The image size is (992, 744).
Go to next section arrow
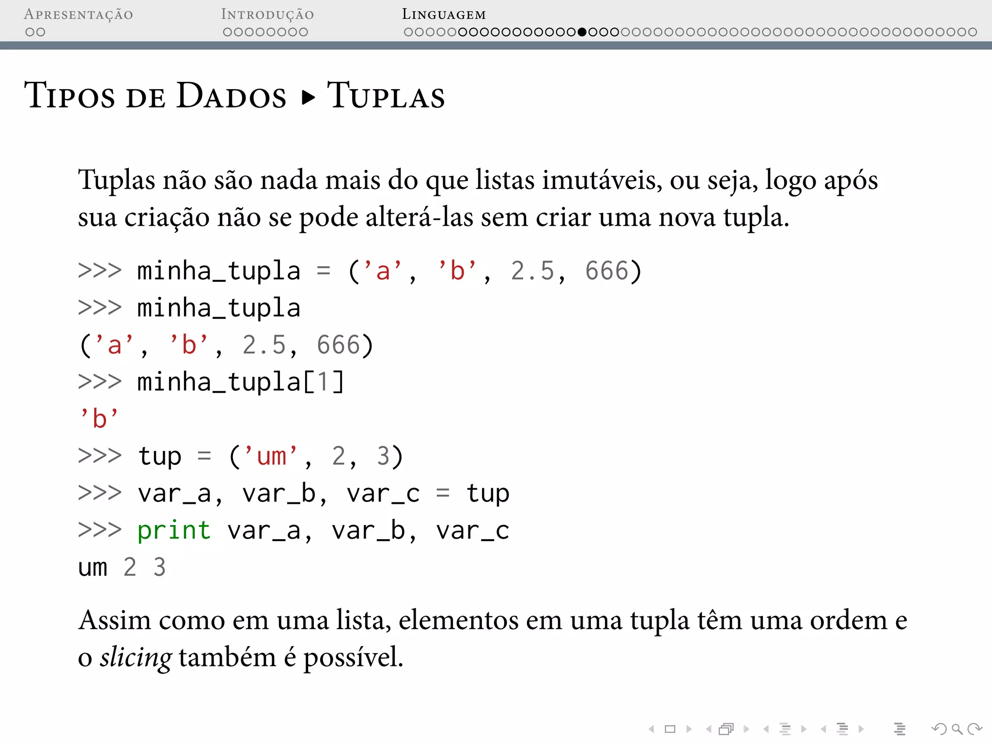861,729
